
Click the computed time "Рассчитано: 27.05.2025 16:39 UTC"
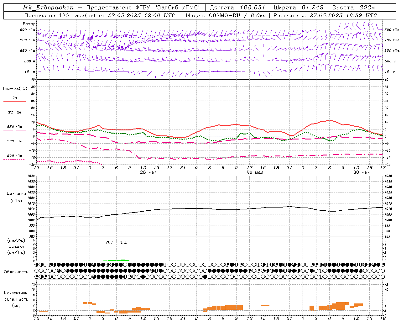pos(325,15)
